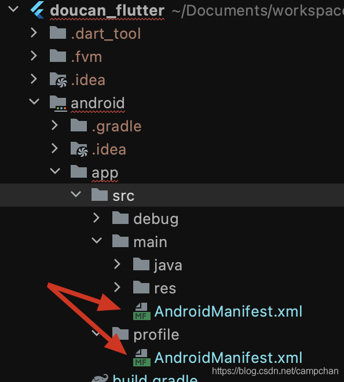Screen dimensions: 344x382
Task: Click the MF manifest icon under profile
Action: (x=142, y=358)
